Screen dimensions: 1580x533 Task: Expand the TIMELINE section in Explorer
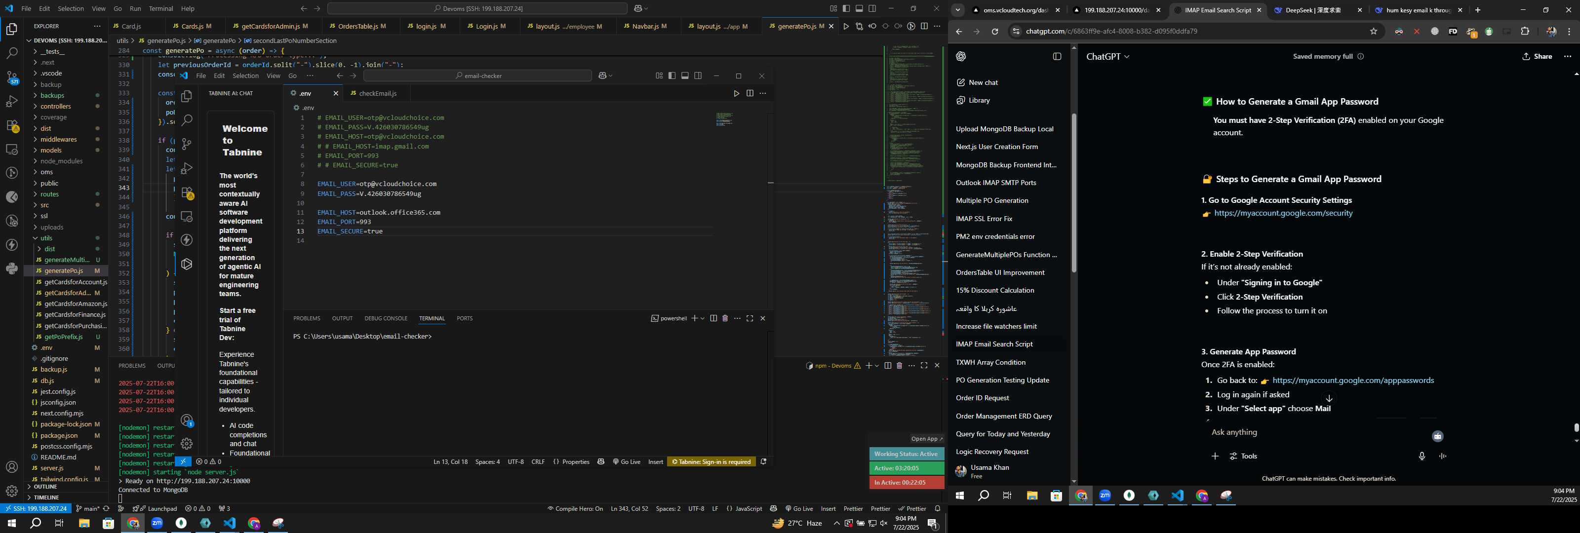click(66, 497)
